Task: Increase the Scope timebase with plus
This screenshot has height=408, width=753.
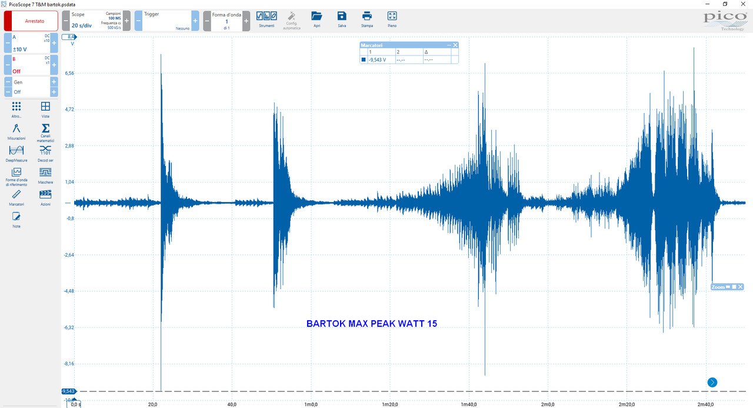Action: (126, 21)
